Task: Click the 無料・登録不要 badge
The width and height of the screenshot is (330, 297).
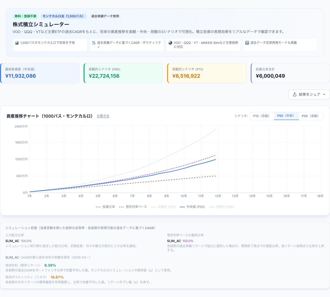Action: (26, 16)
